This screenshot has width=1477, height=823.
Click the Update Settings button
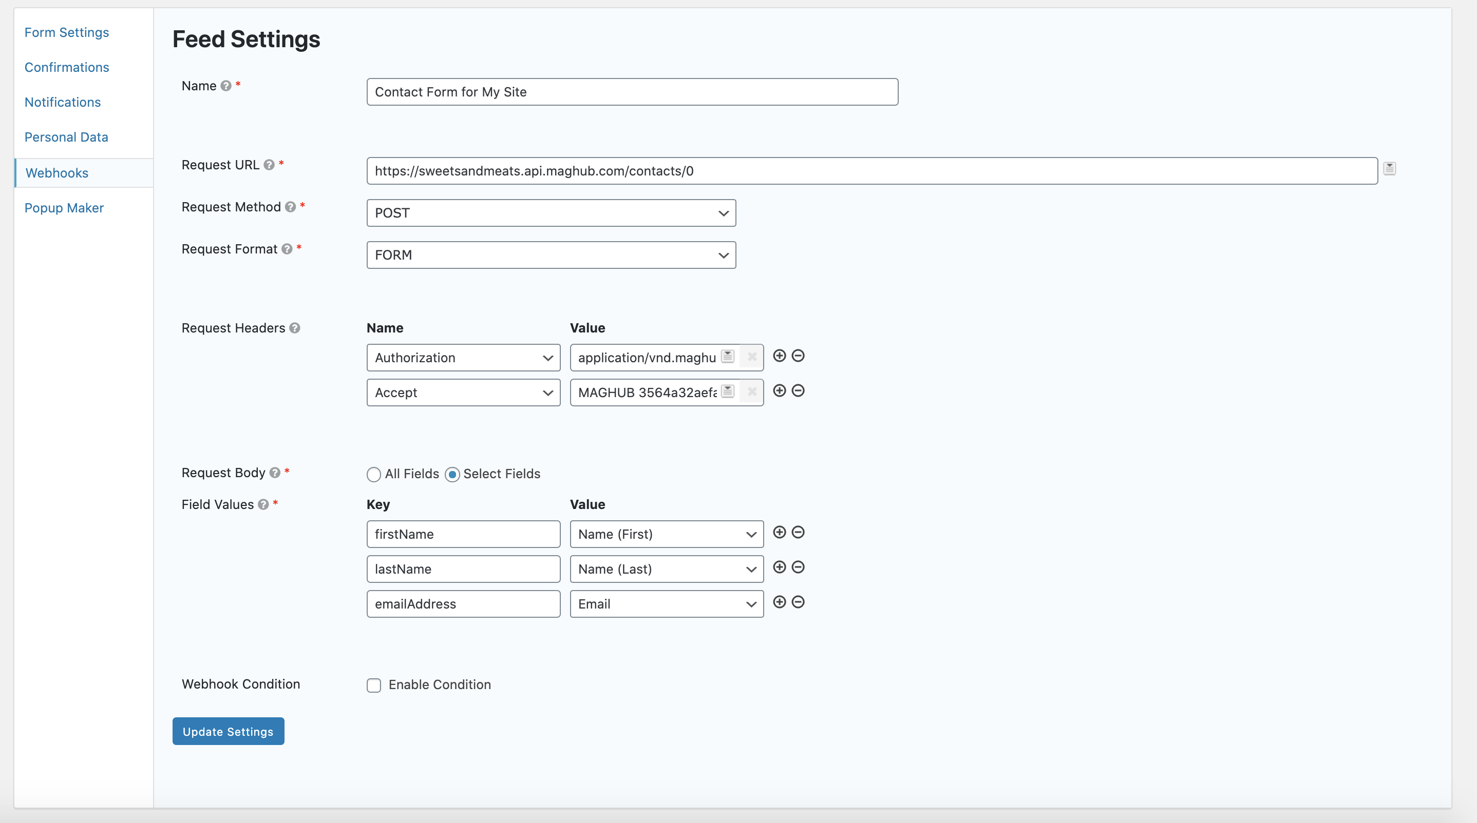[x=228, y=731]
